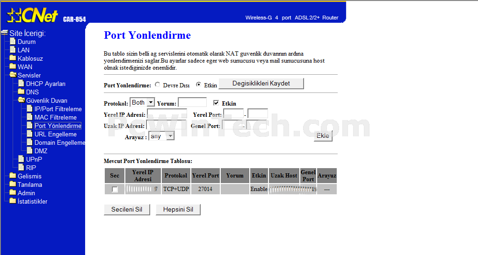
Task: Go to MAC Filtreleme page
Action: coord(56,117)
